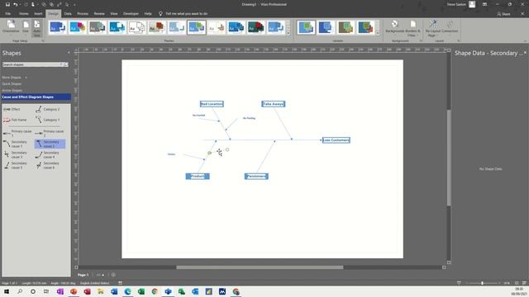The image size is (529, 297).
Task: Switch to the Process ribbon tab
Action: point(83,14)
